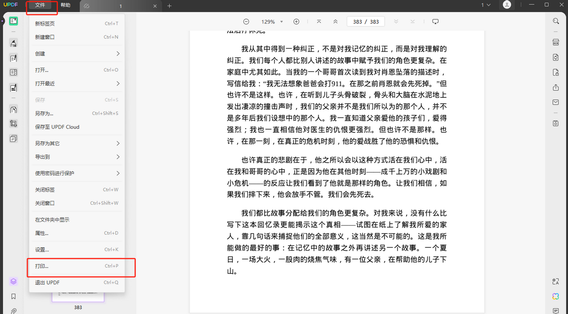Image resolution: width=568 pixels, height=314 pixels.
Task: Select 保存至 UPDF Cloud
Action: point(77,127)
